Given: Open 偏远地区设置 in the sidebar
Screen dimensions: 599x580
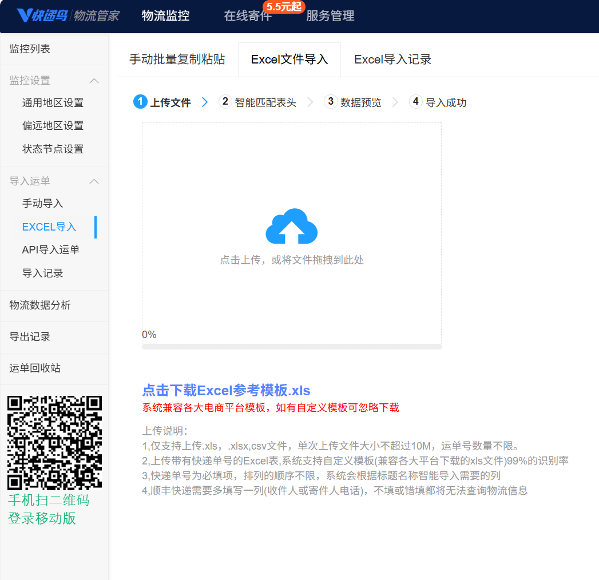Looking at the screenshot, I should [53, 126].
